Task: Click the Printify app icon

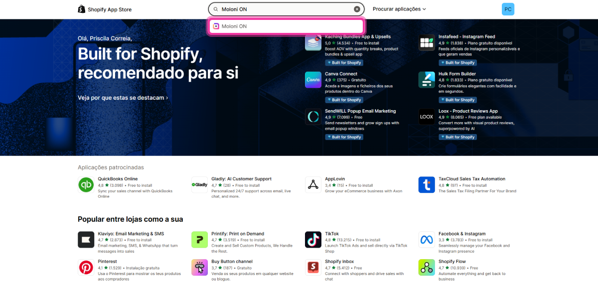Action: [199, 240]
